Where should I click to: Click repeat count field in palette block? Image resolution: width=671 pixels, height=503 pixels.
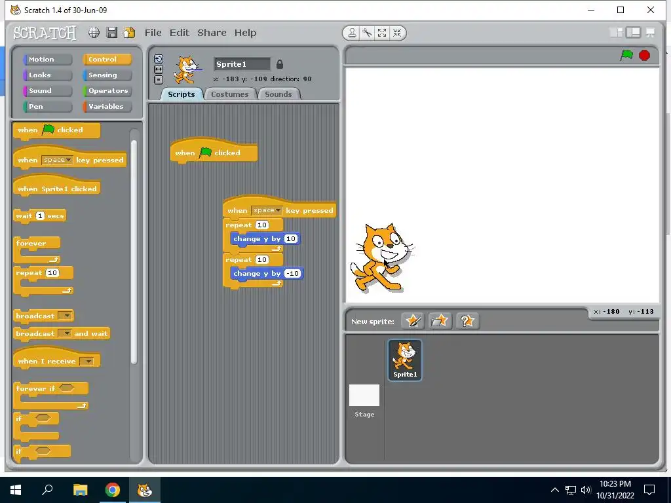[52, 273]
